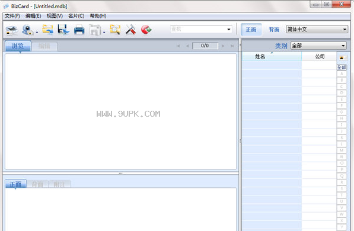Screen dimensions: 354x231
Task: Switch to the 编辑 edit tab
Action: pos(44,46)
